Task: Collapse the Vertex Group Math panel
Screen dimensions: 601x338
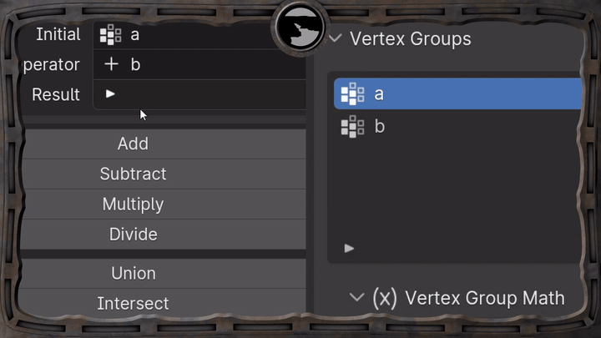Action: click(357, 298)
